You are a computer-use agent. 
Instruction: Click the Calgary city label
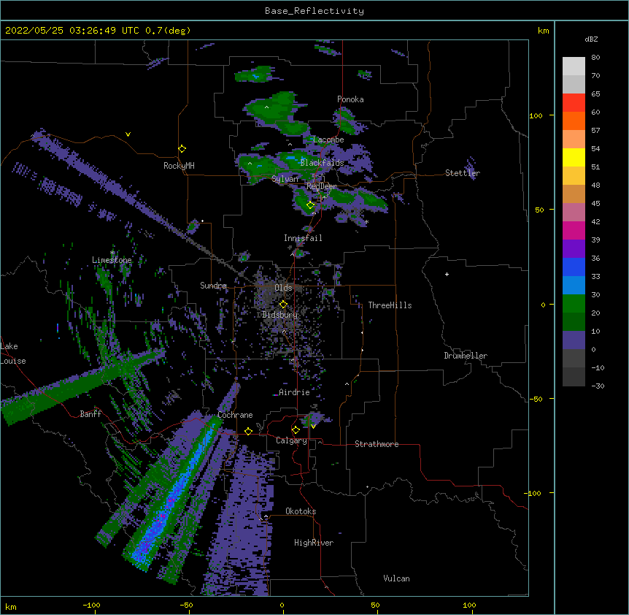[x=291, y=440]
